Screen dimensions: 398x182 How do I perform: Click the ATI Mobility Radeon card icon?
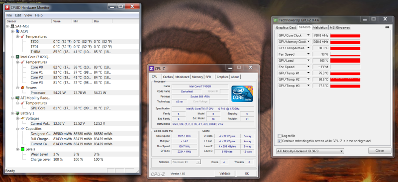pos(17,98)
